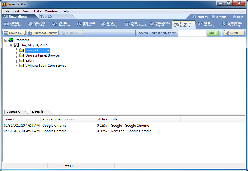Open the Screen Snapshots recording view
The height and width of the screenshot is (171, 248).
point(14,24)
